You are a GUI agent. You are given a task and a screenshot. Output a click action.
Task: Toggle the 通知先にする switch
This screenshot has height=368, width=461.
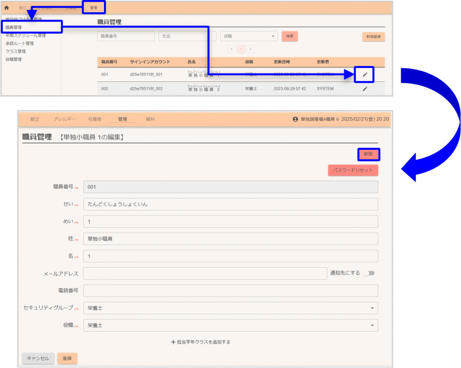click(x=369, y=273)
